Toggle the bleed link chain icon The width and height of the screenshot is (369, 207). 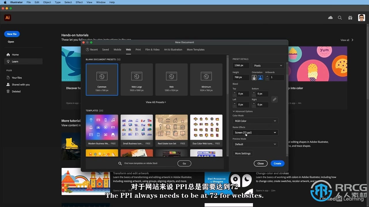click(x=274, y=99)
